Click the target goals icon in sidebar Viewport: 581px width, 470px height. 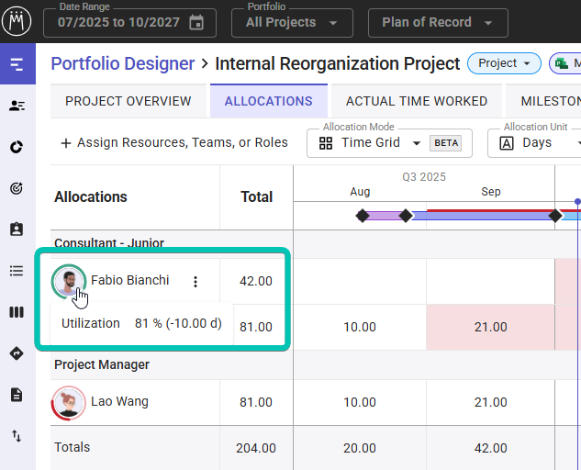[17, 188]
